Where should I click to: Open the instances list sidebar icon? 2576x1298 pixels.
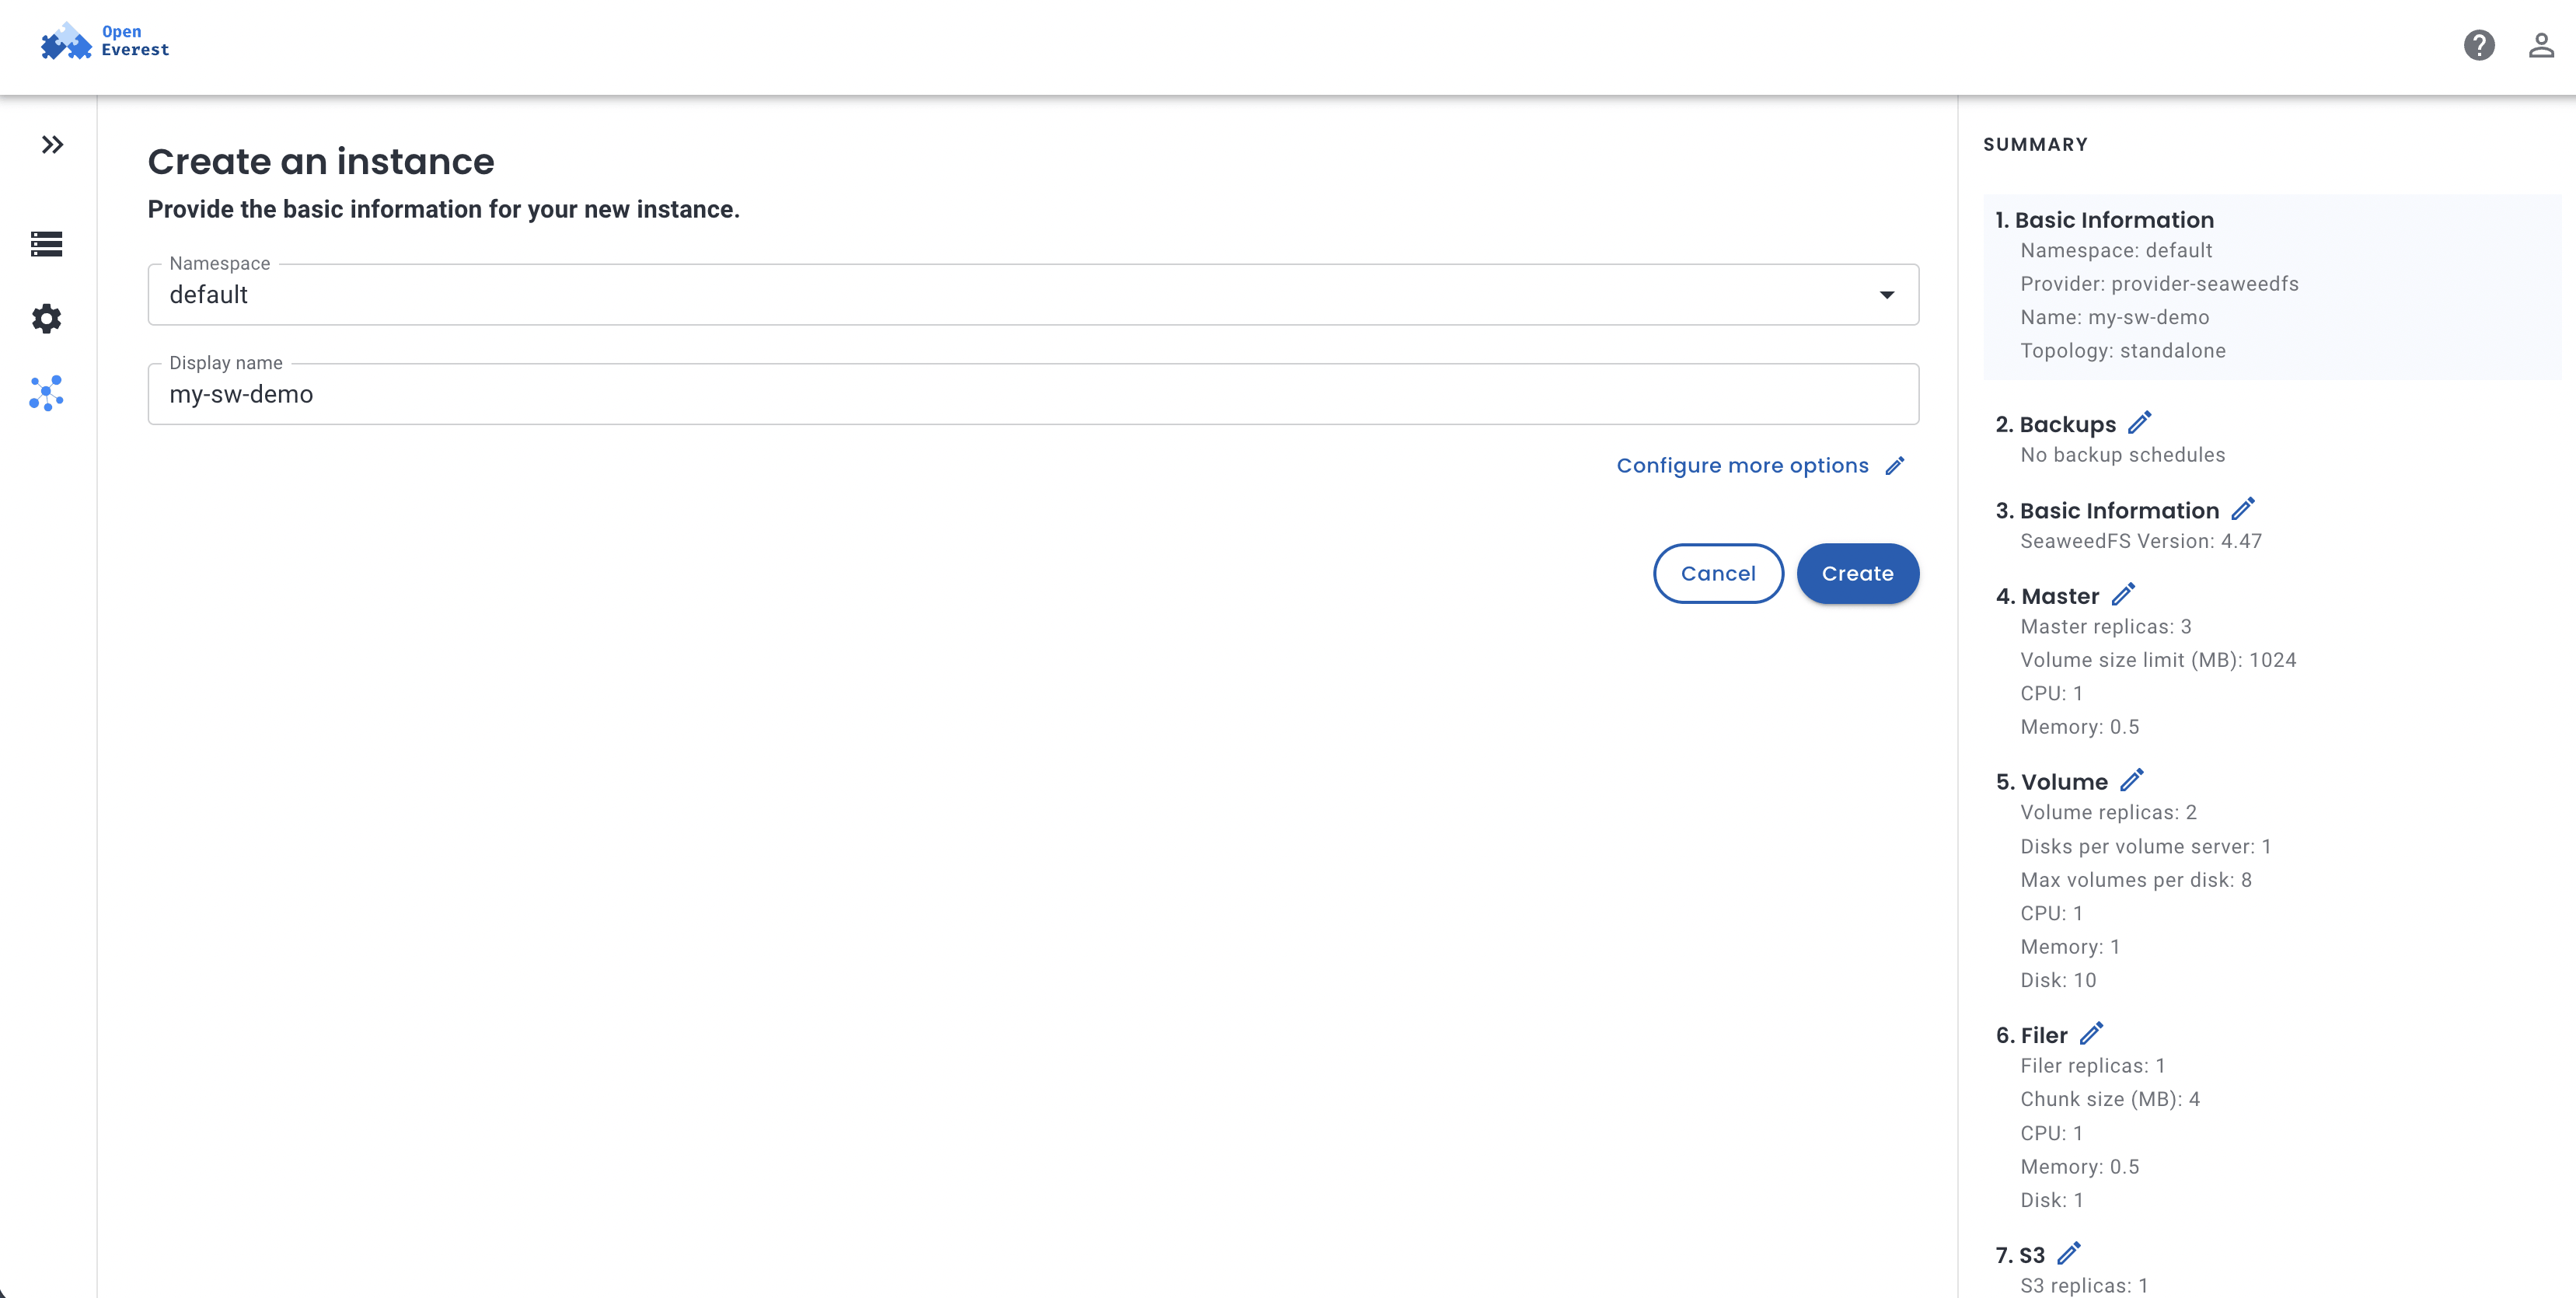click(x=47, y=243)
